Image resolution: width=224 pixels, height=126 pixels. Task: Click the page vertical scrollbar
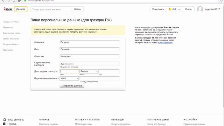coord(223,56)
